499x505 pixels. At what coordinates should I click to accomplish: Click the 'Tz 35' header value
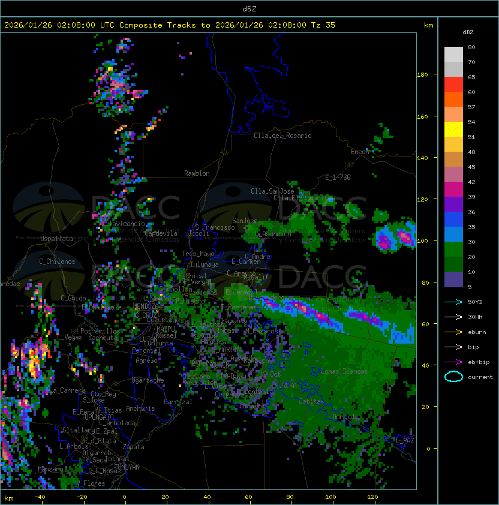click(323, 25)
